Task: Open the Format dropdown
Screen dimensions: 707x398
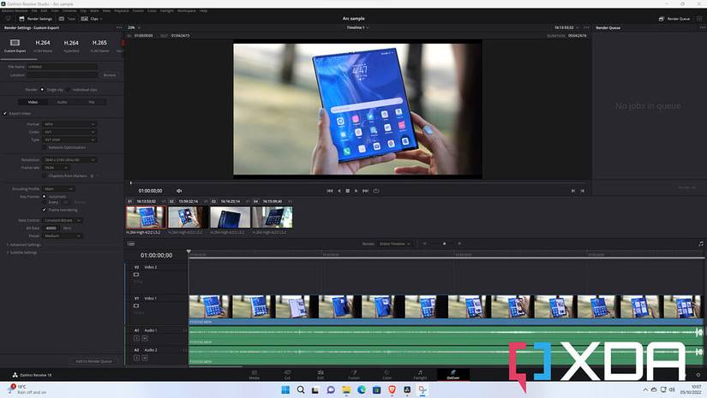Action: point(69,124)
